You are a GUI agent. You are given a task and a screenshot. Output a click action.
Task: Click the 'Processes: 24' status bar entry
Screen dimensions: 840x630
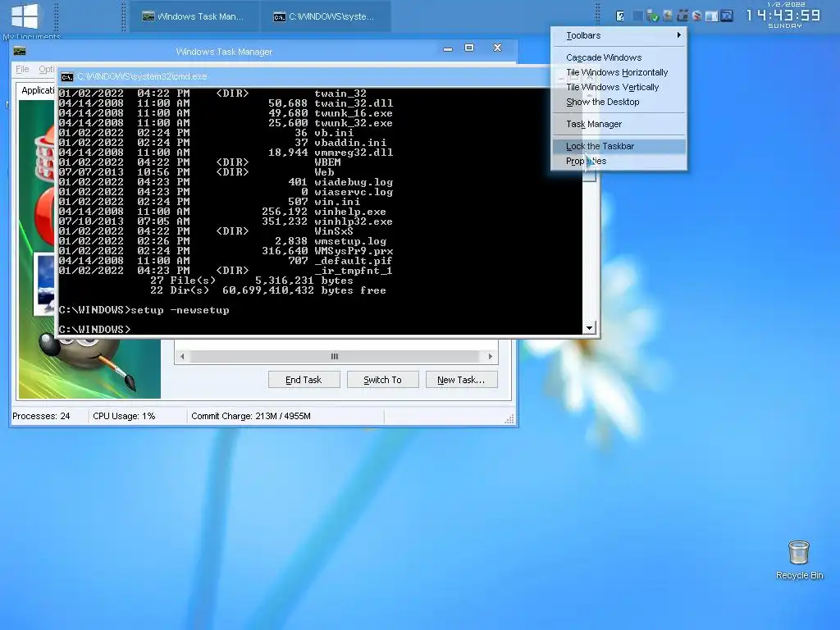pyautogui.click(x=41, y=416)
